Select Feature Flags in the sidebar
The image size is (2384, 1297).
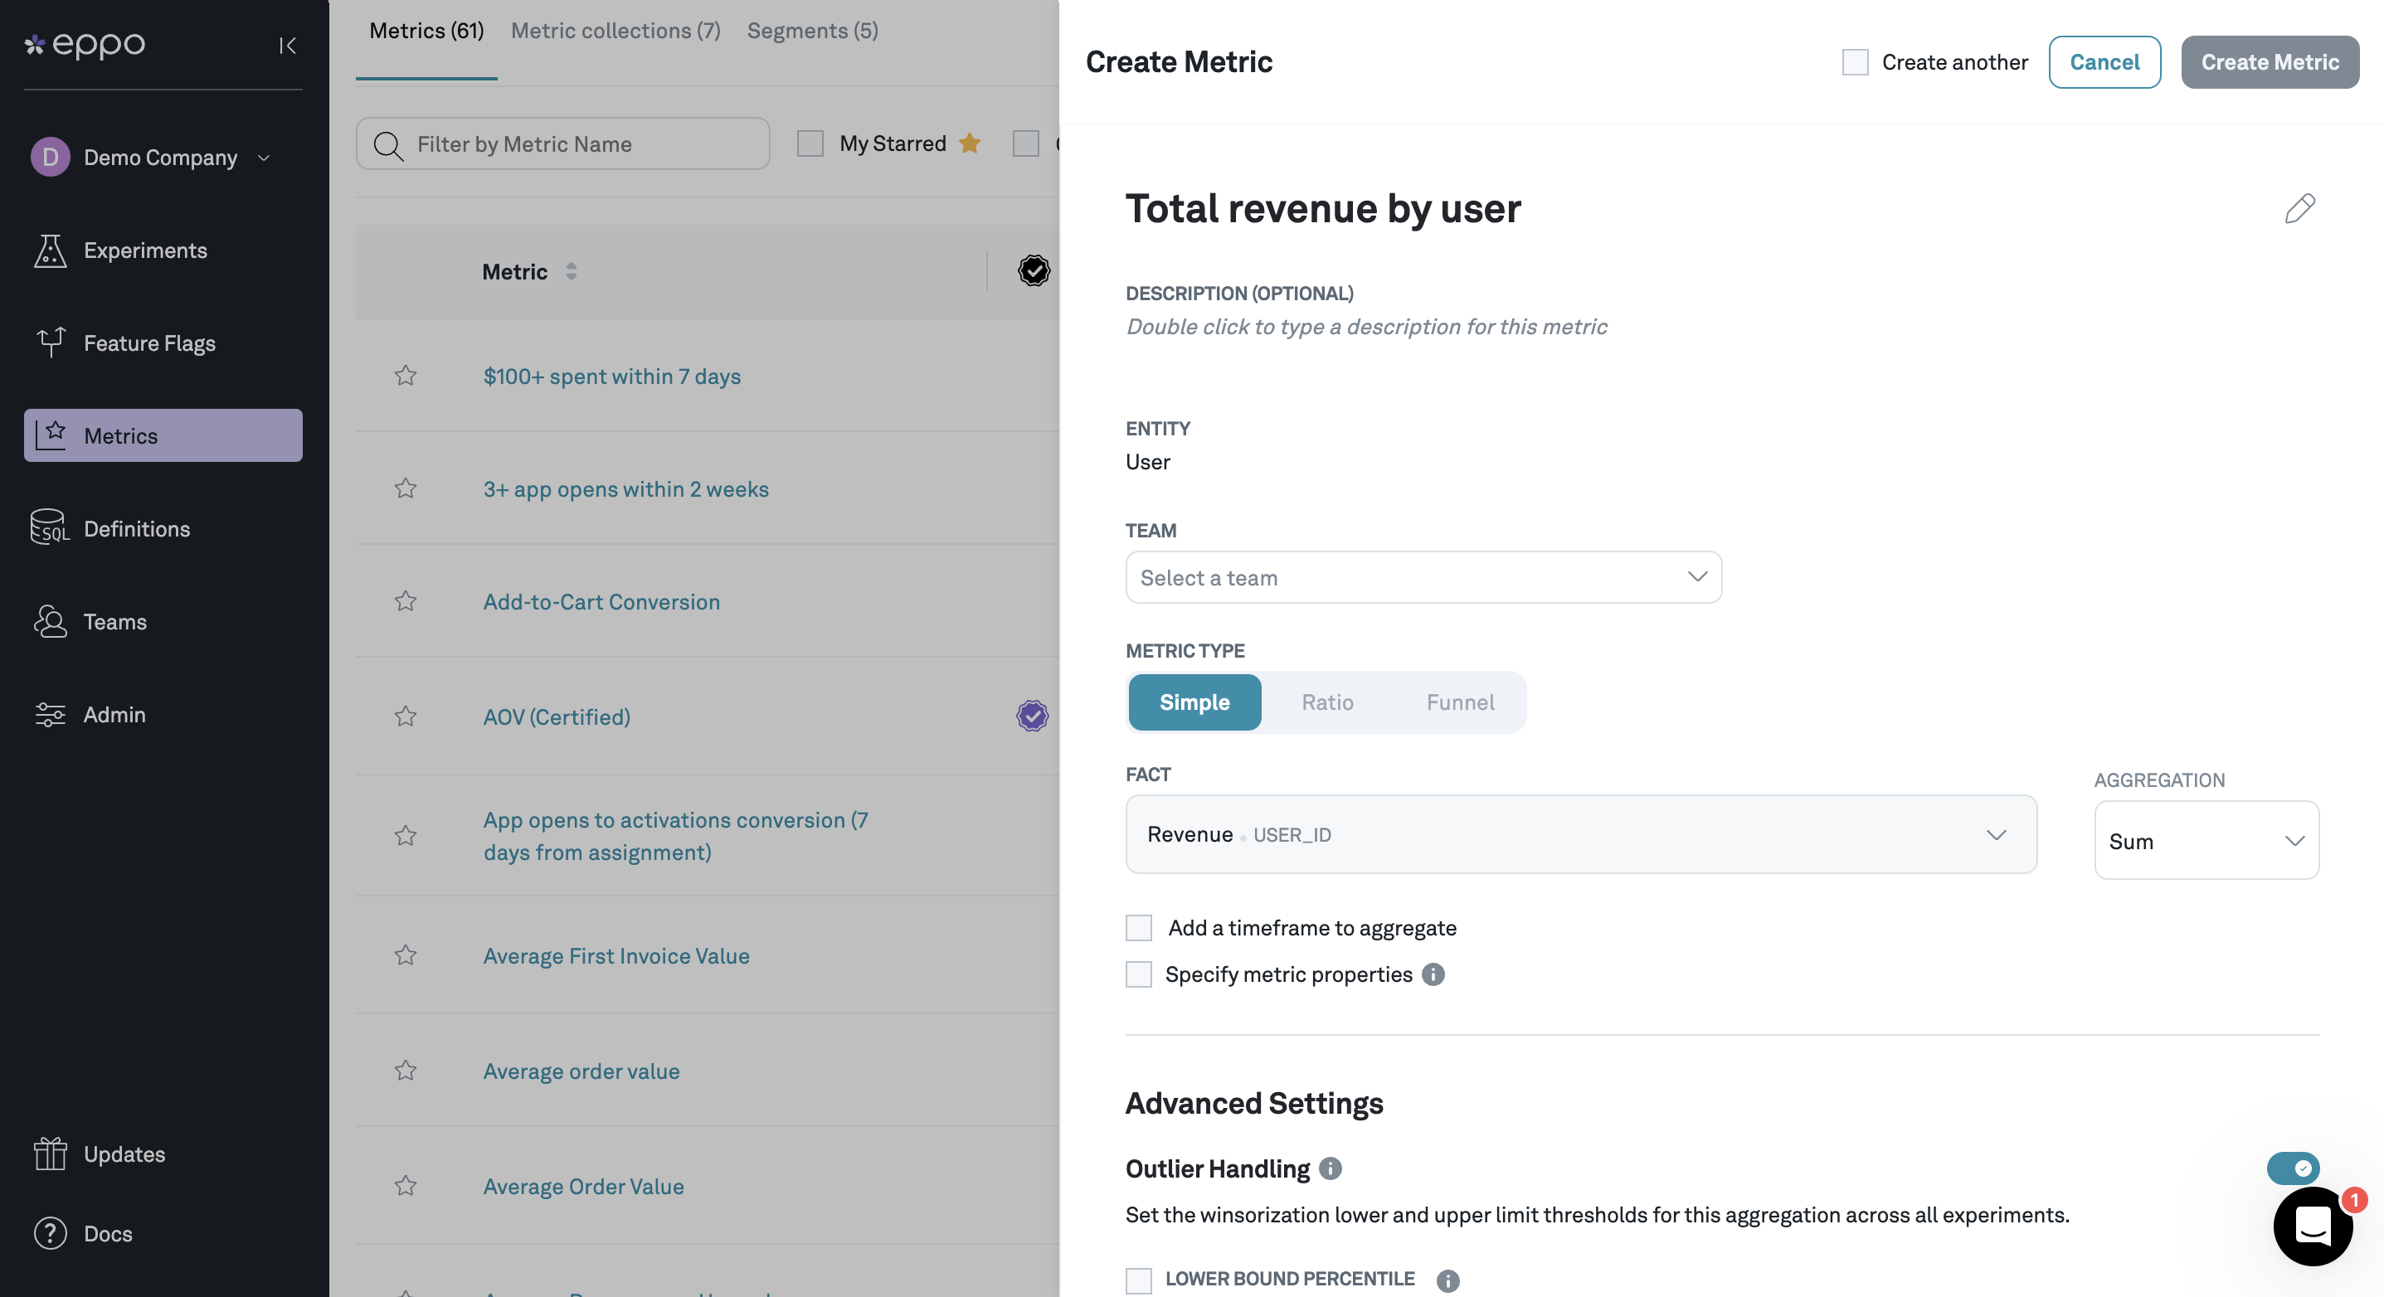(148, 342)
